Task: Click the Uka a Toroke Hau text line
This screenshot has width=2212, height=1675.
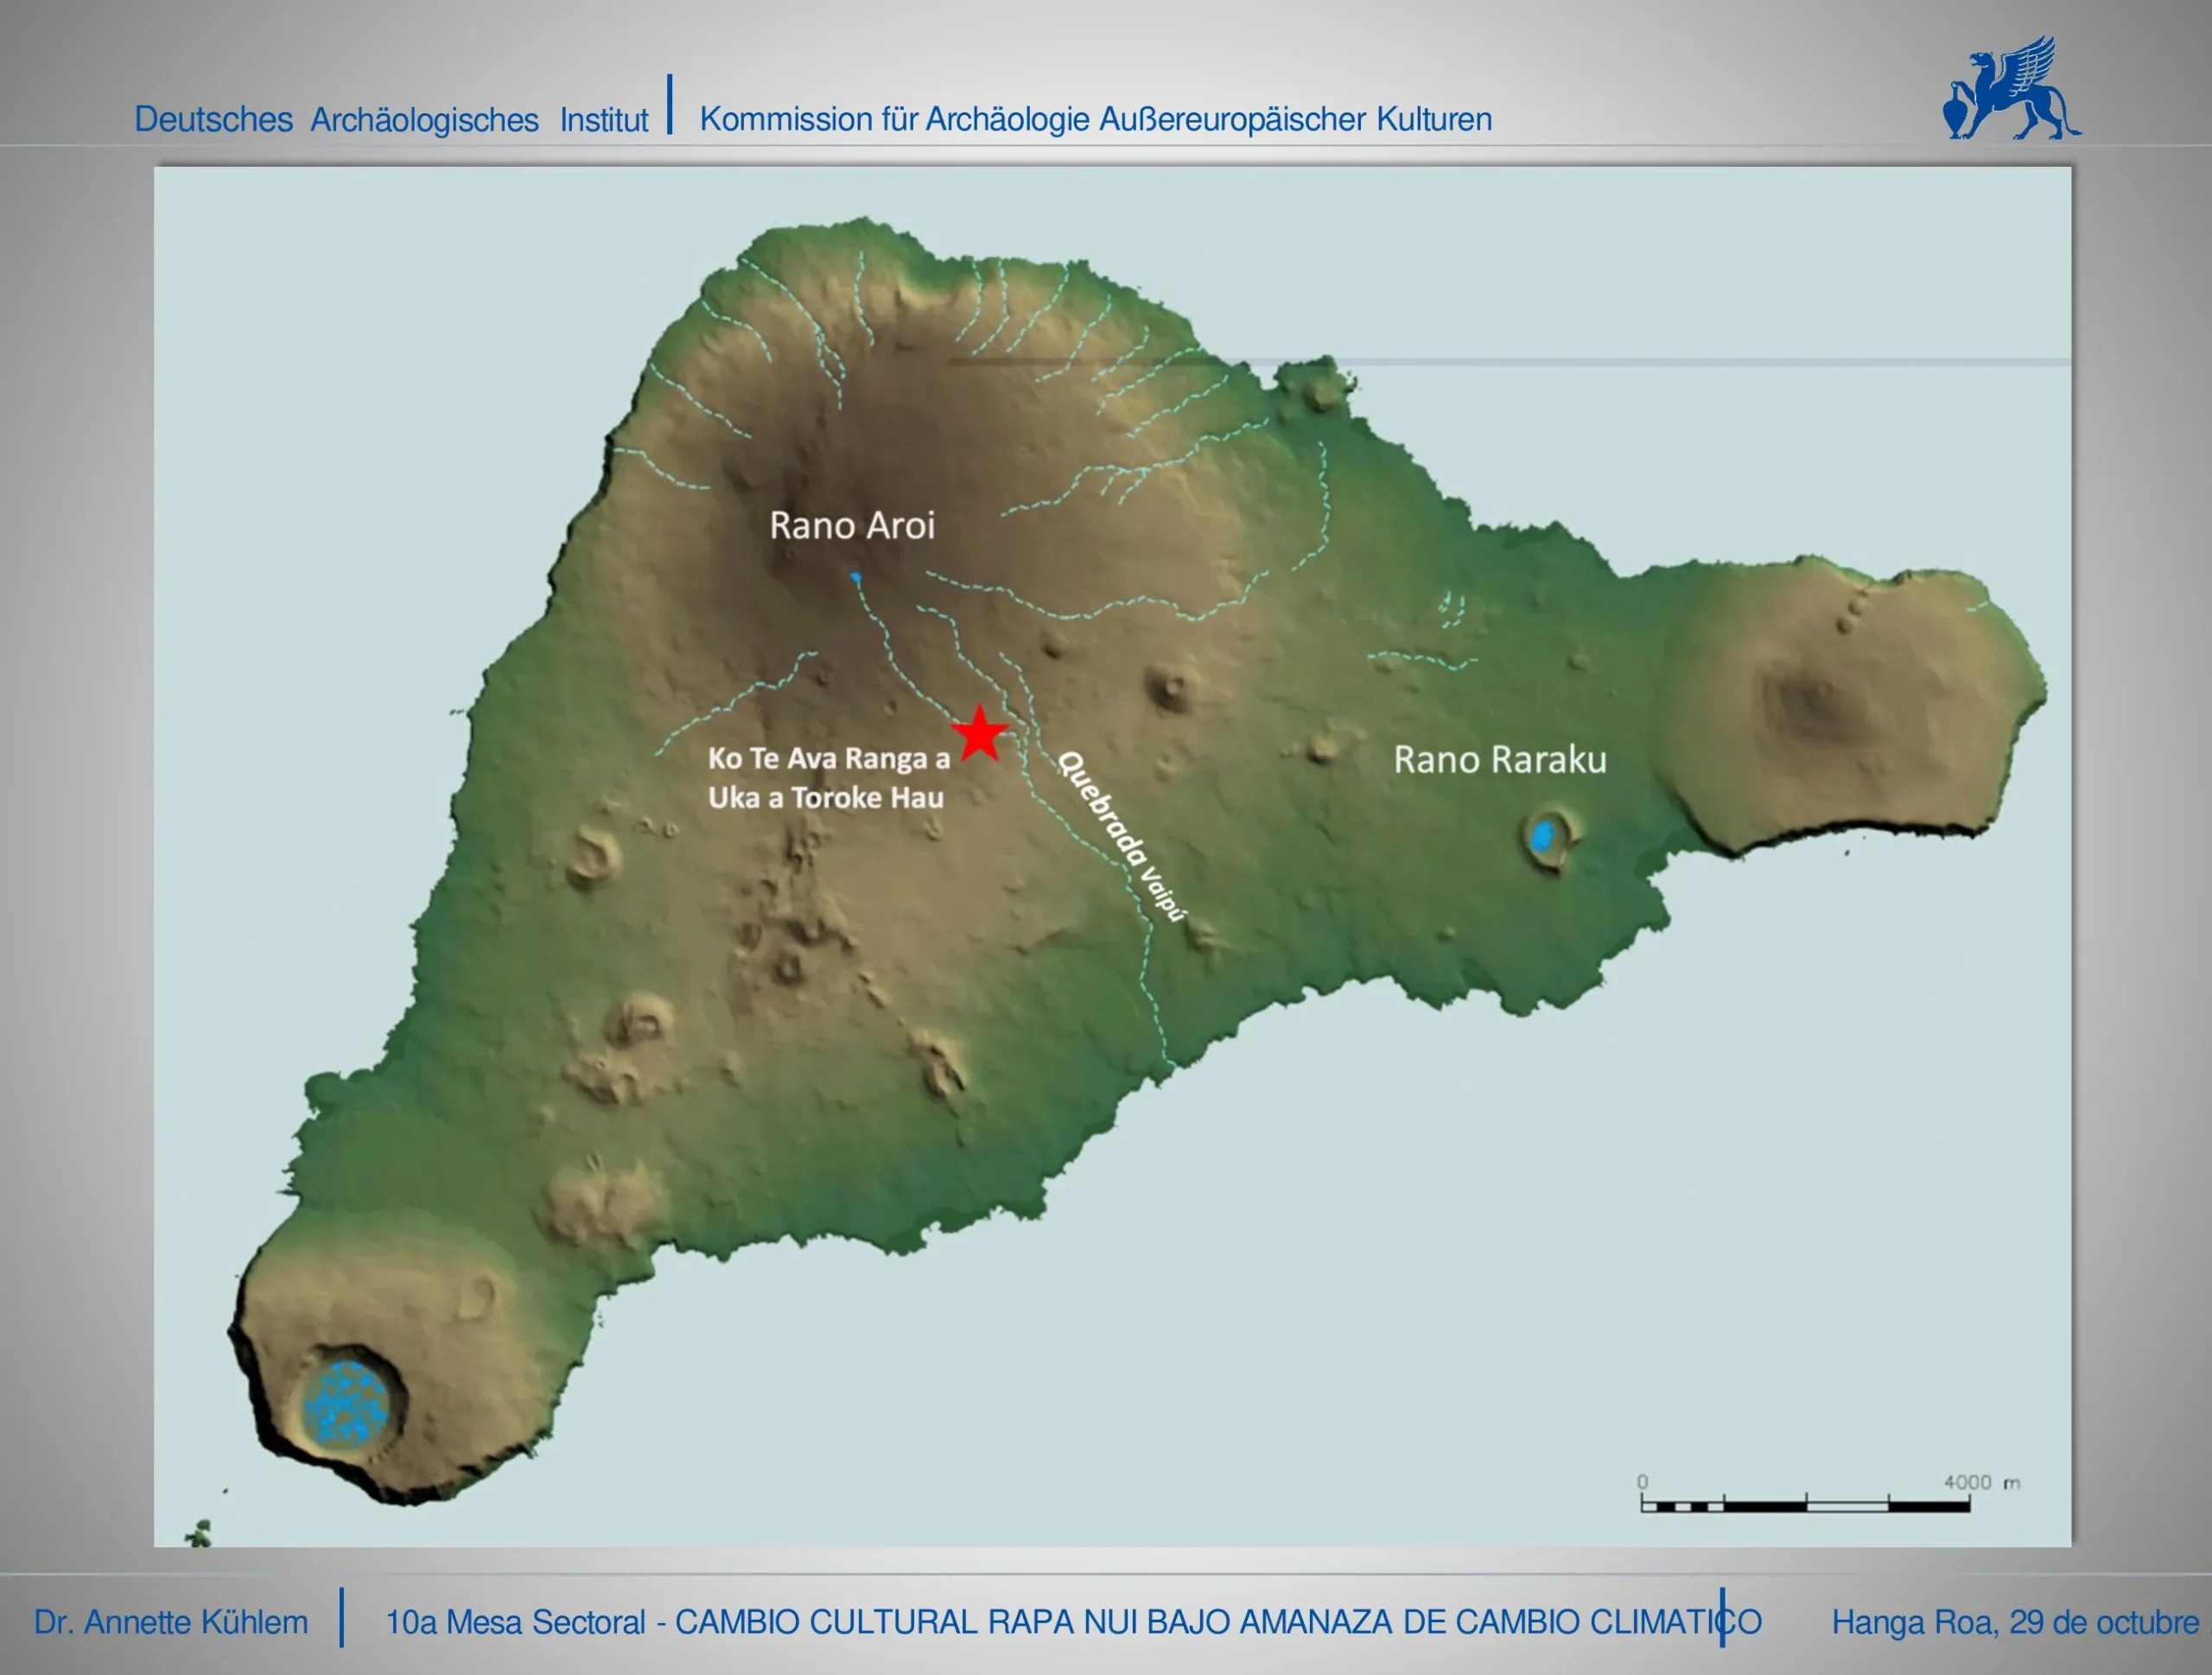Action: tap(826, 798)
